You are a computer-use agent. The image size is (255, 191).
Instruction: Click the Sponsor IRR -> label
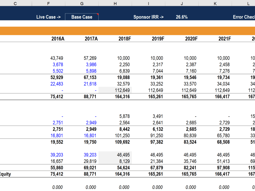(148, 17)
